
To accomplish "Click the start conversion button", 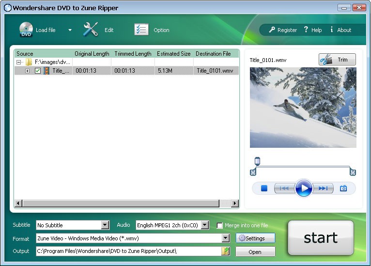I will click(x=321, y=237).
